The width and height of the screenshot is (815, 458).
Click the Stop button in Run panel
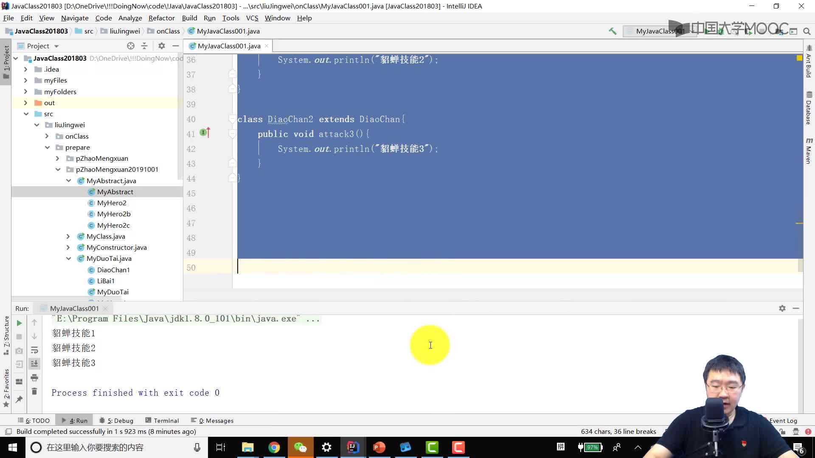pyautogui.click(x=19, y=337)
